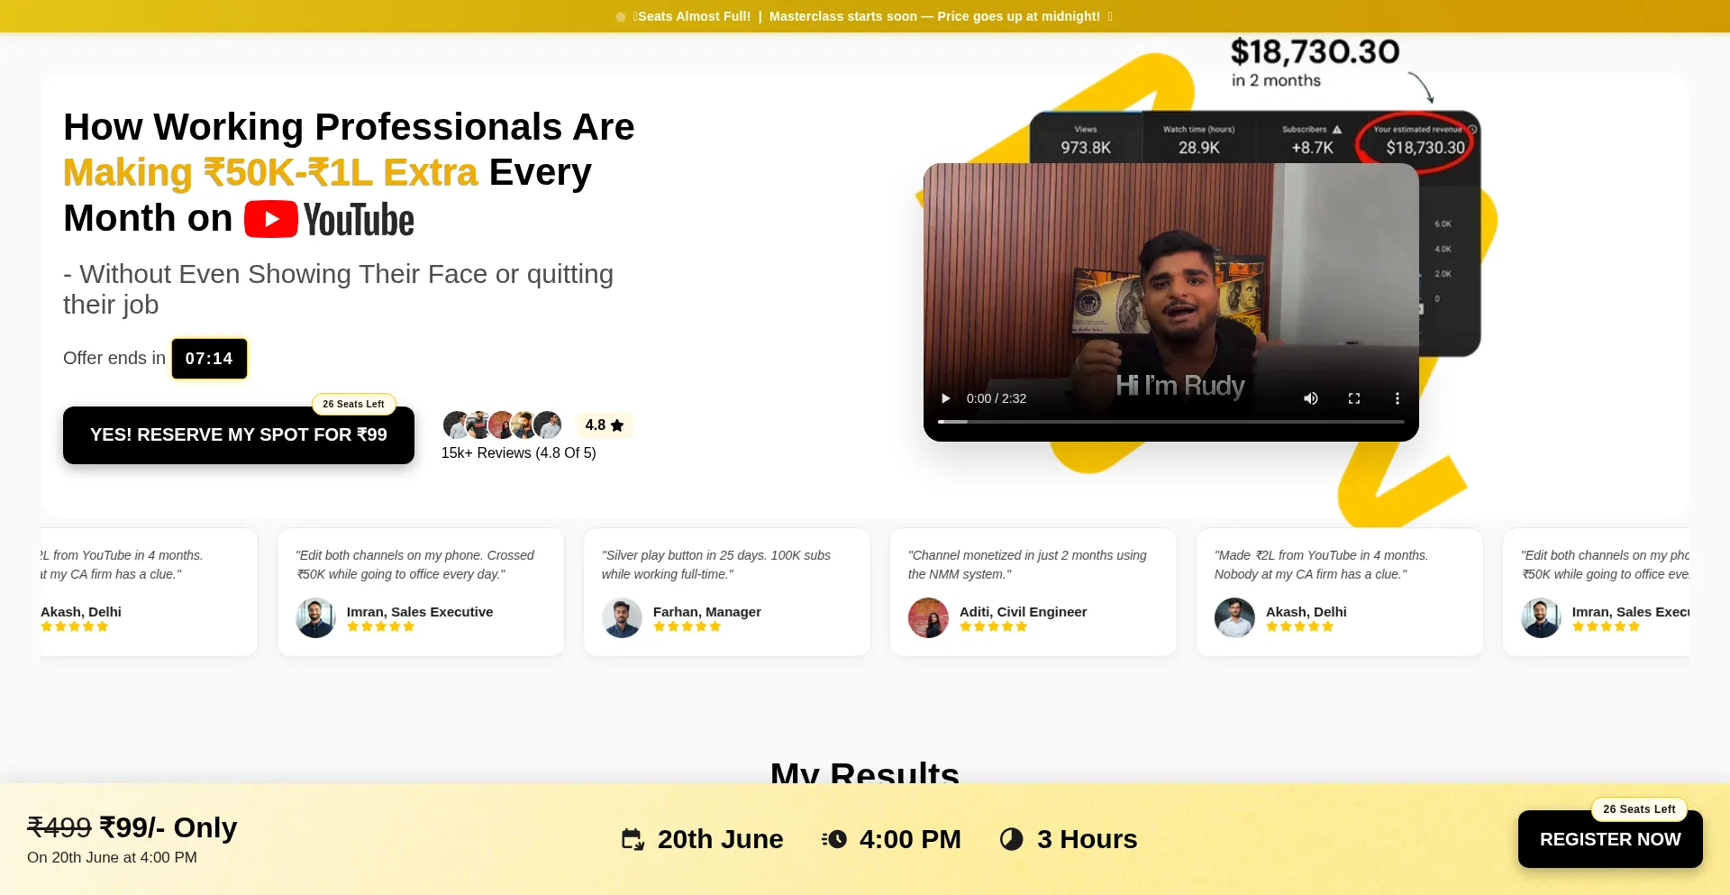Click the "Seats Almost Full!" banner text

tap(694, 16)
